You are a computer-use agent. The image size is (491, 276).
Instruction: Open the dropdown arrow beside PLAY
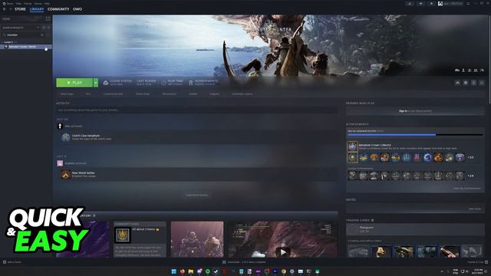[96, 83]
